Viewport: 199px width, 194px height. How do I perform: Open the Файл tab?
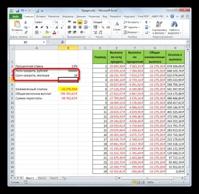click(x=15, y=16)
